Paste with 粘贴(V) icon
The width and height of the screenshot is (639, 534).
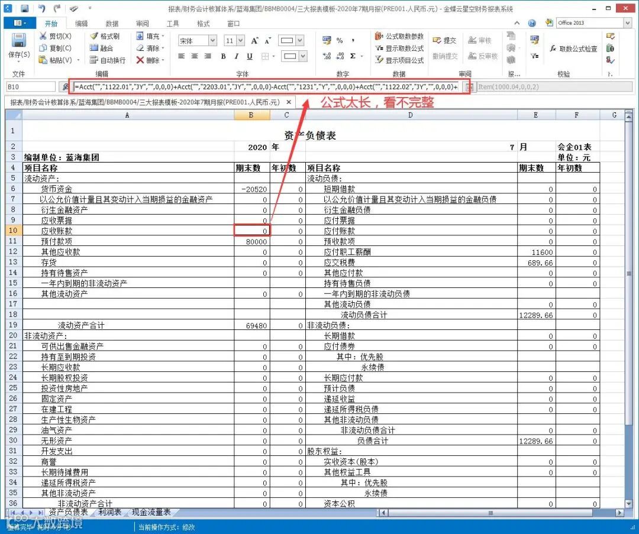(x=43, y=60)
